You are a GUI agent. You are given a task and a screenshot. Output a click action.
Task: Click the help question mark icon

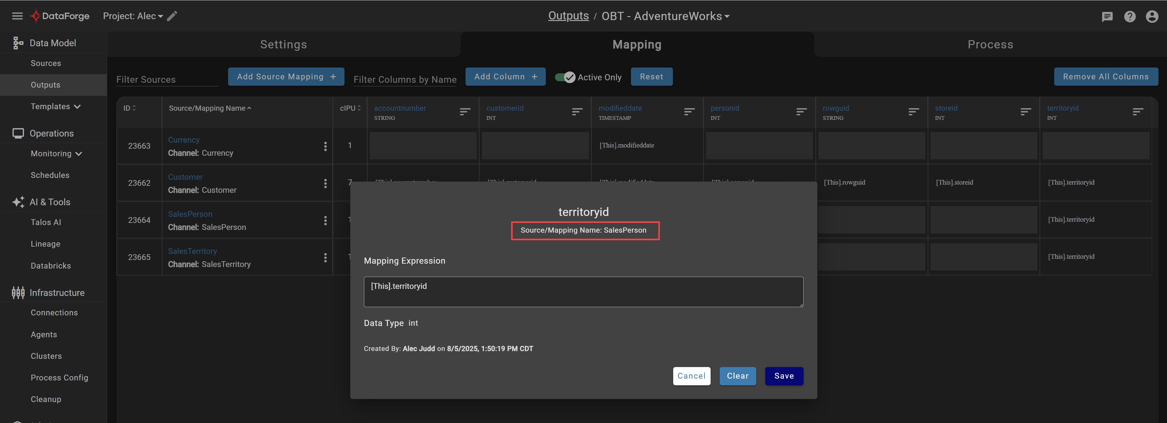click(x=1130, y=17)
